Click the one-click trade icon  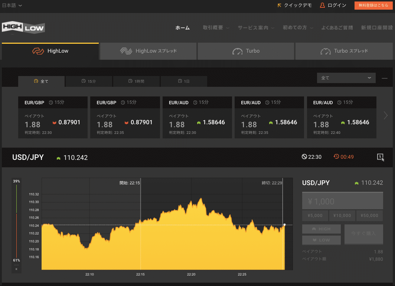pos(381,157)
